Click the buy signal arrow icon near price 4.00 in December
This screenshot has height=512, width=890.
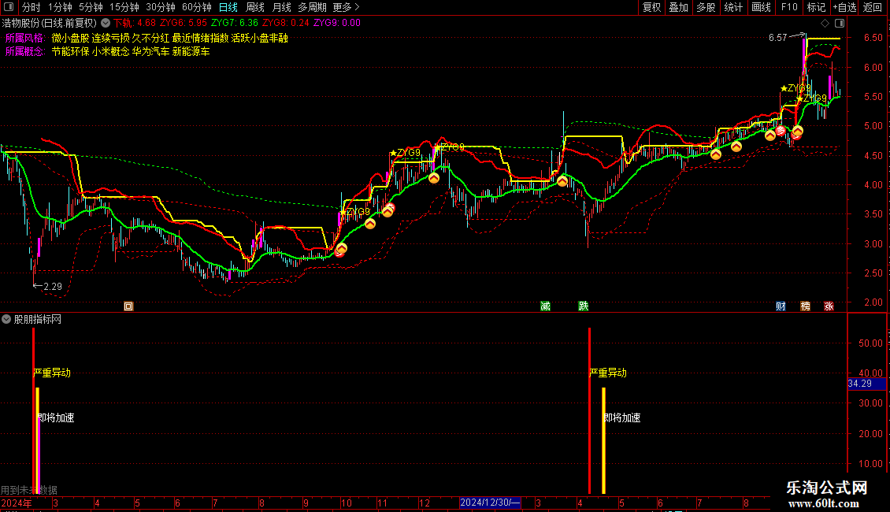[x=434, y=178]
